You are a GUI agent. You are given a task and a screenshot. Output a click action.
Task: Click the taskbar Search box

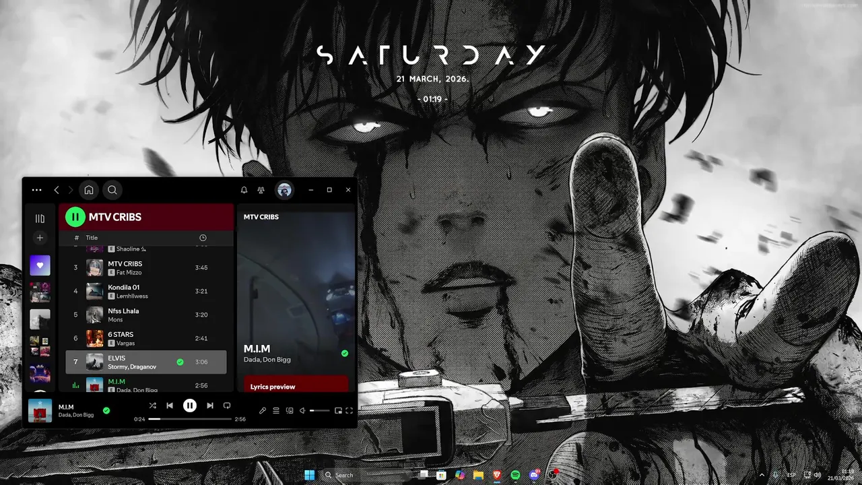pos(367,475)
